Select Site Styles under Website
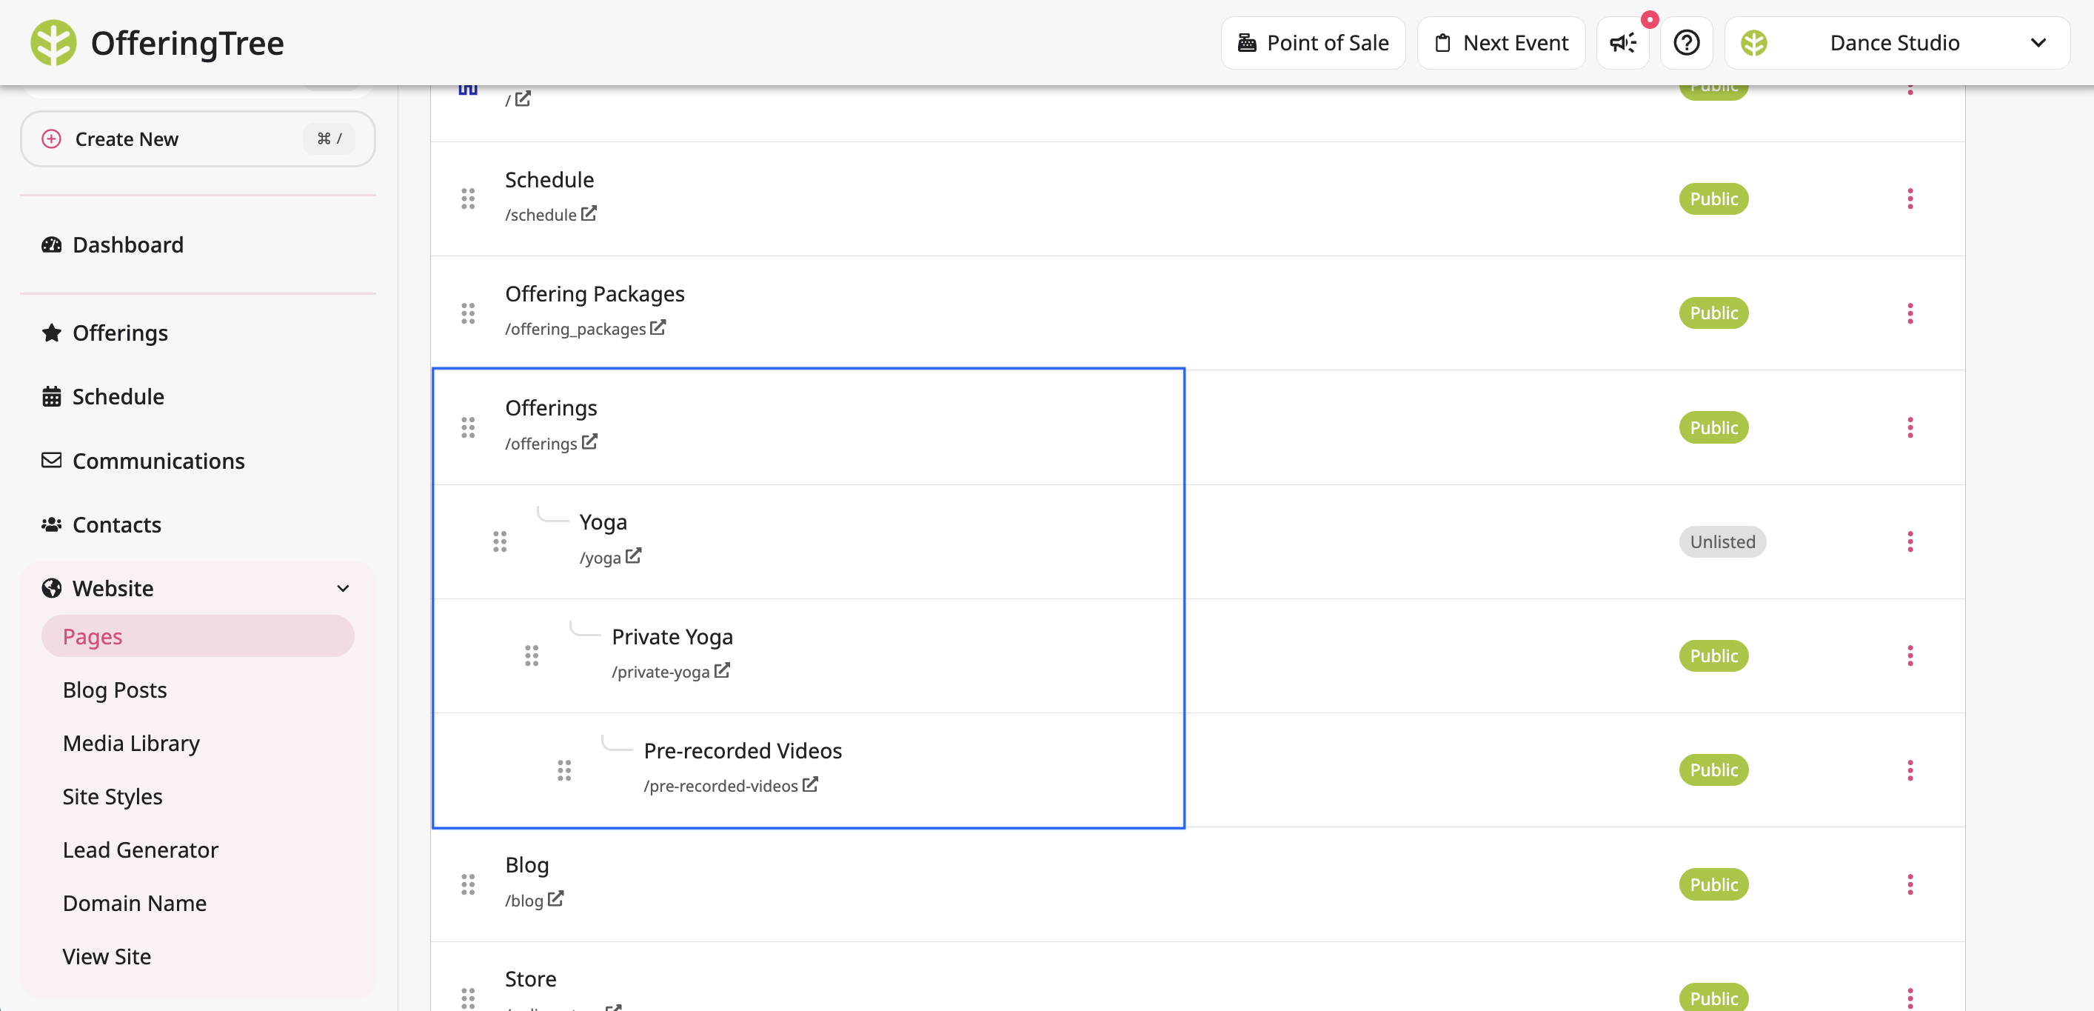The width and height of the screenshot is (2094, 1011). (113, 796)
